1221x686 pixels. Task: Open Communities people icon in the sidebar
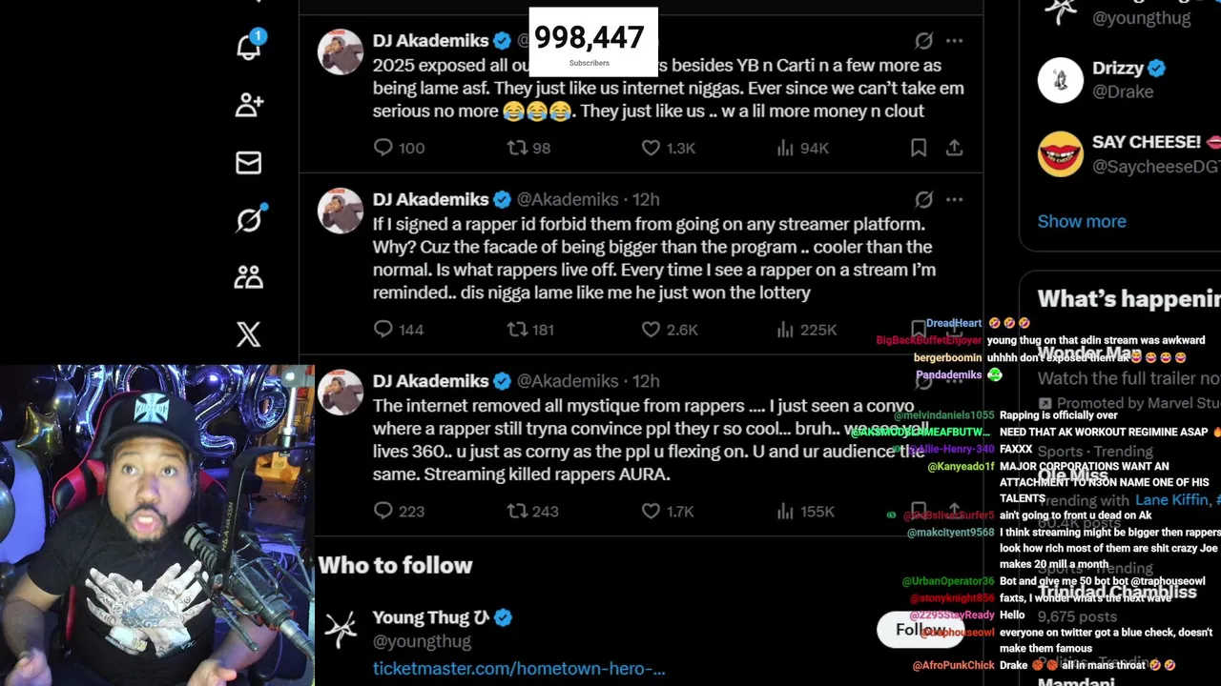click(248, 277)
